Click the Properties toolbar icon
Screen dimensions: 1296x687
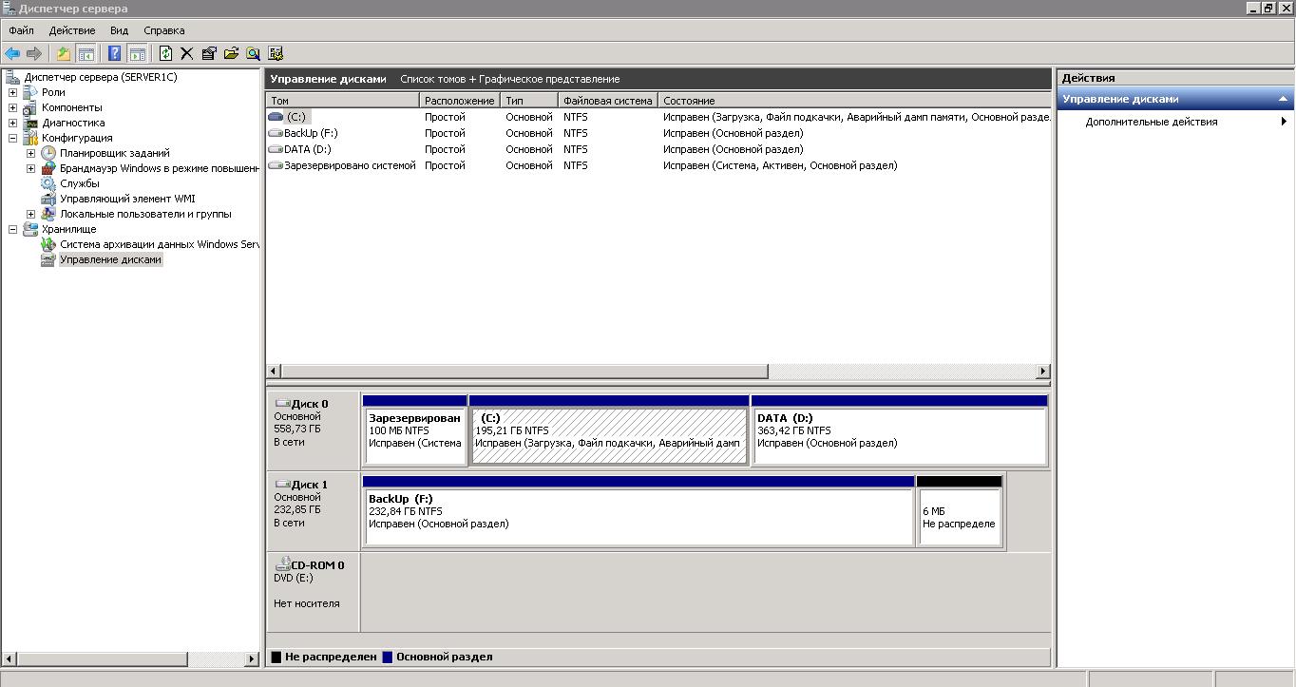click(209, 54)
